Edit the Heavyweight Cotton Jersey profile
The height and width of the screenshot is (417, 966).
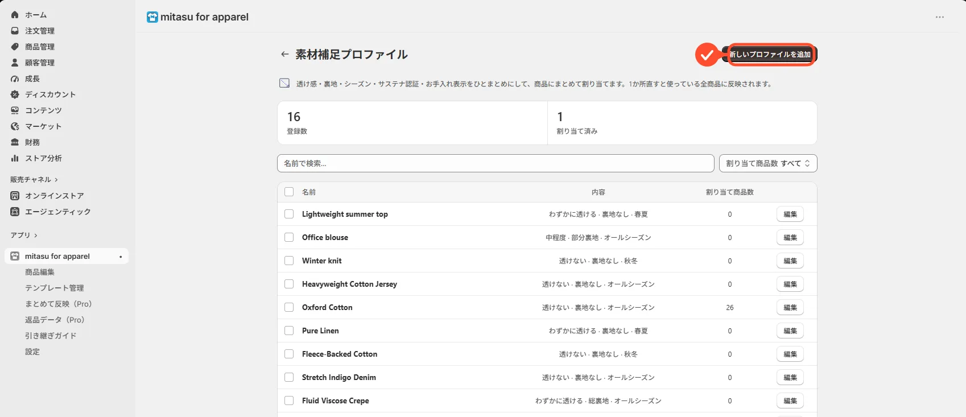790,284
